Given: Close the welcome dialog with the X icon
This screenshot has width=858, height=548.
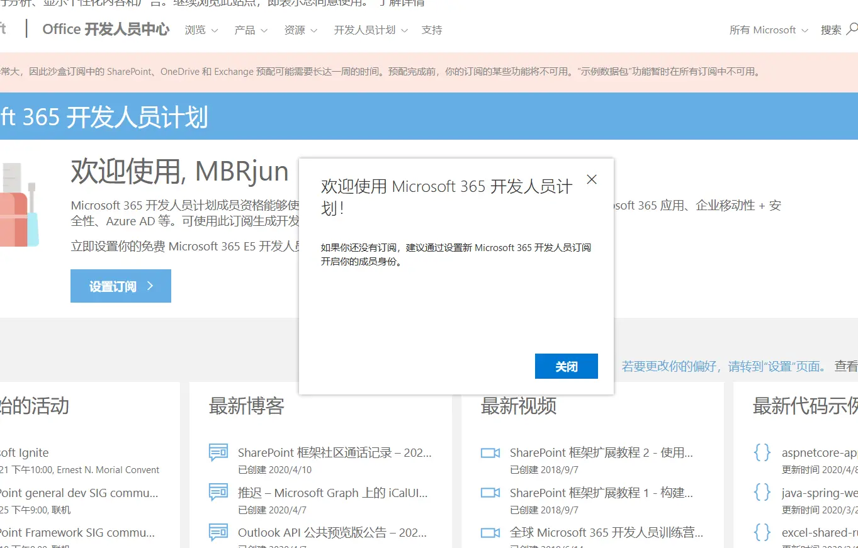Looking at the screenshot, I should (x=592, y=179).
